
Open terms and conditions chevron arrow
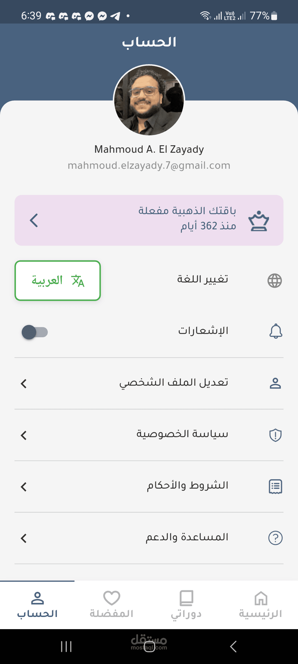(24, 487)
